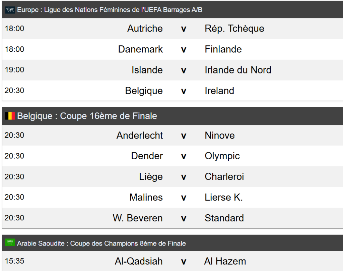This screenshot has width=343, height=271.
Task: Open the Arabie Saoudite Coupe des Champions header
Action: (x=101, y=243)
